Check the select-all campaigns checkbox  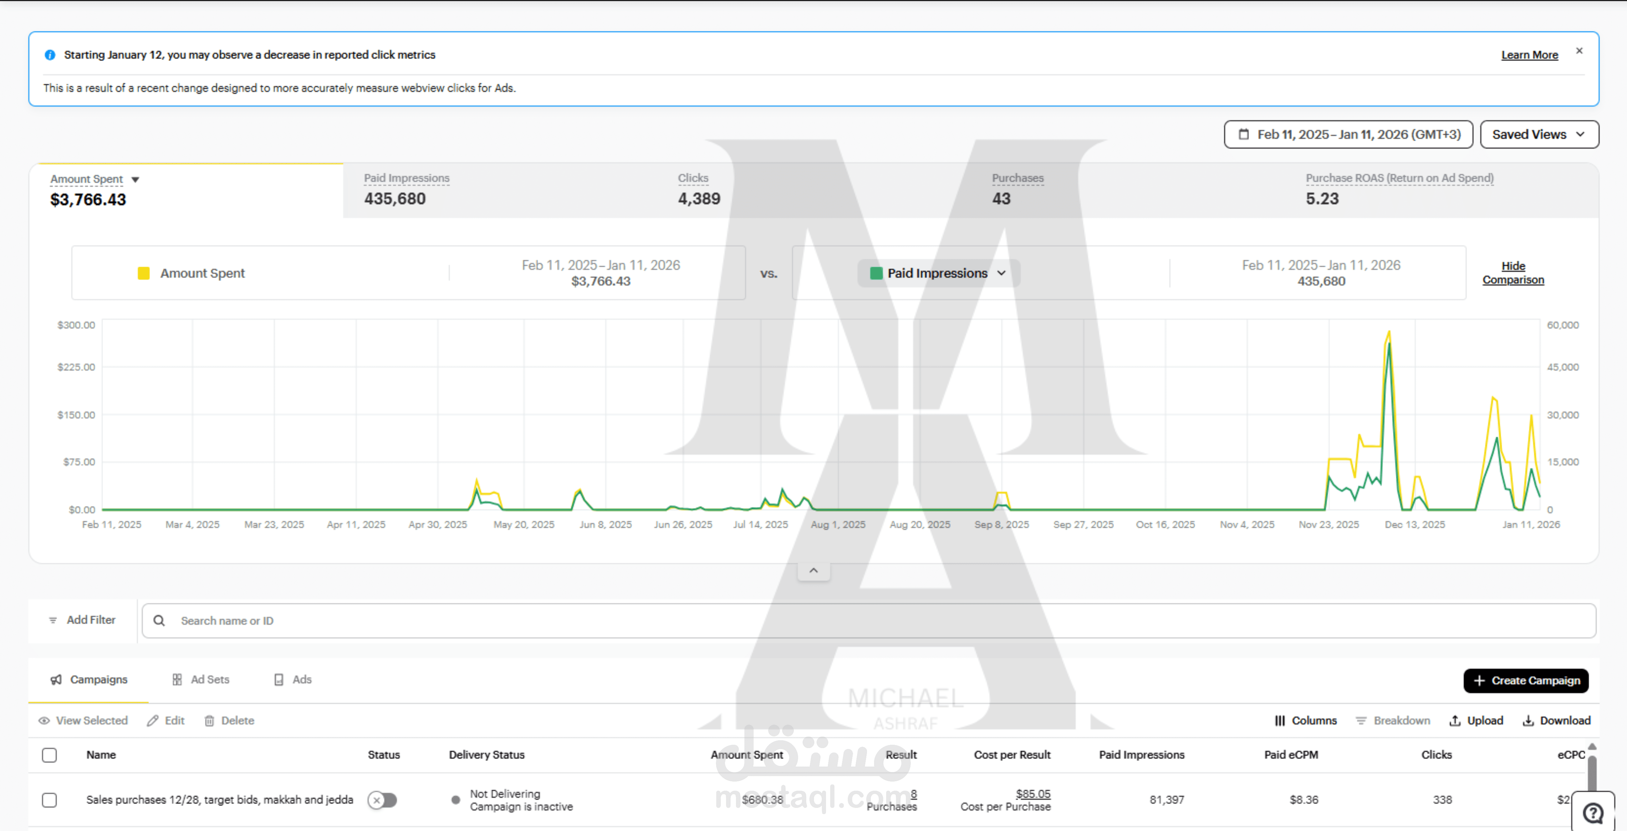tap(49, 755)
